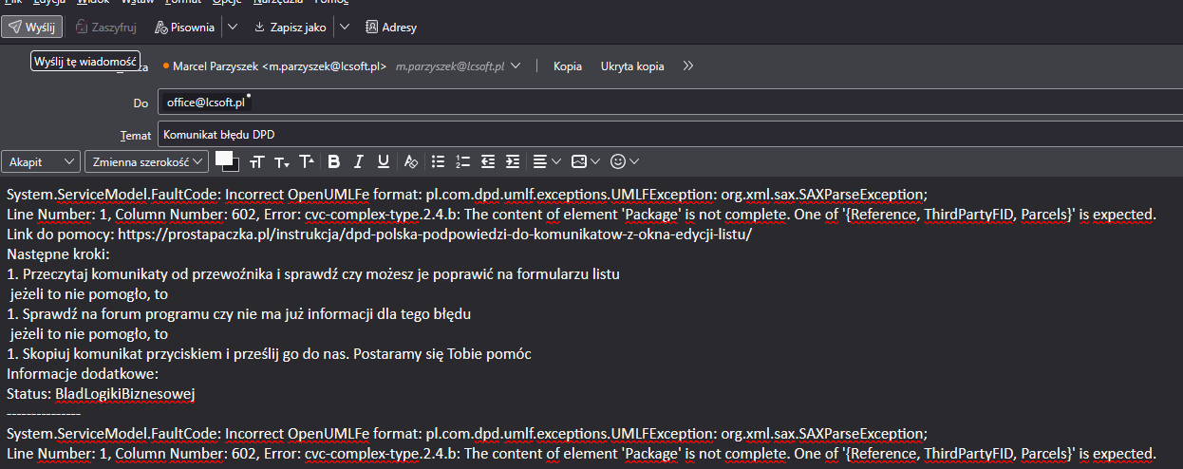Run the Pisownia spell check
The width and height of the screenshot is (1183, 469).
click(x=185, y=28)
